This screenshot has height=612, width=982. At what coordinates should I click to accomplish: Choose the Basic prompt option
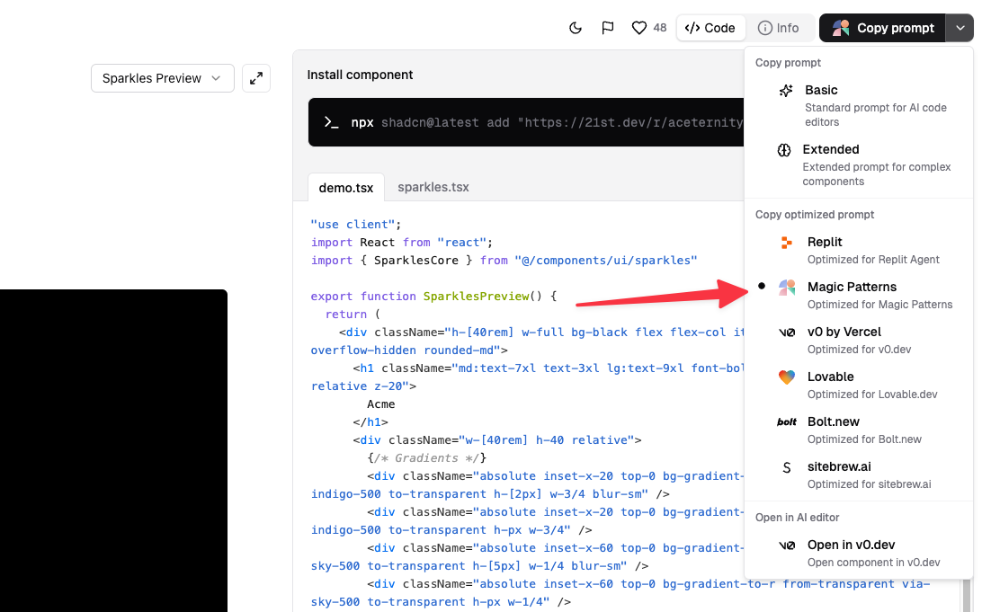[820, 90]
